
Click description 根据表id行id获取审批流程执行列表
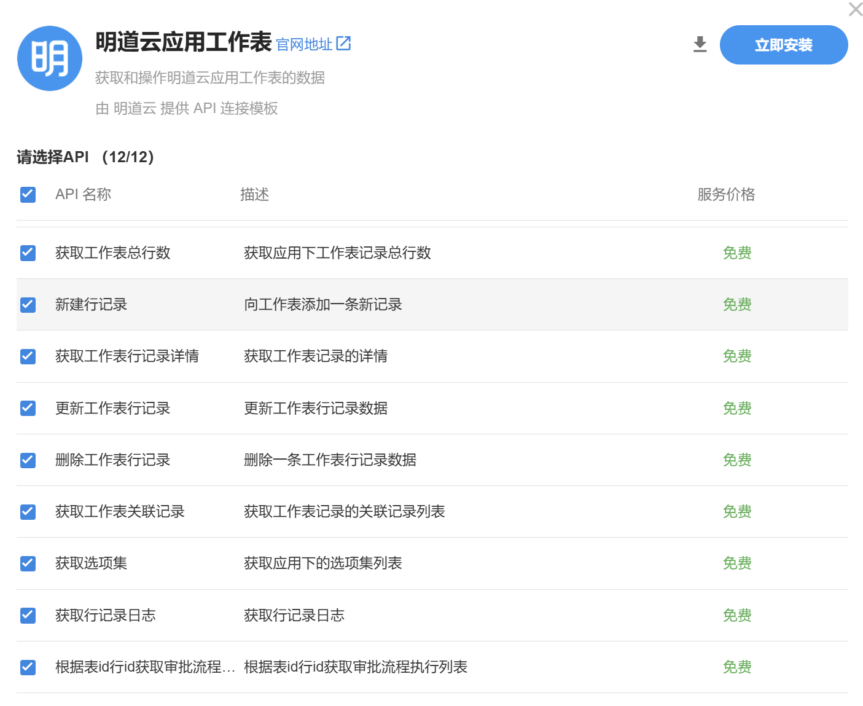[356, 667]
